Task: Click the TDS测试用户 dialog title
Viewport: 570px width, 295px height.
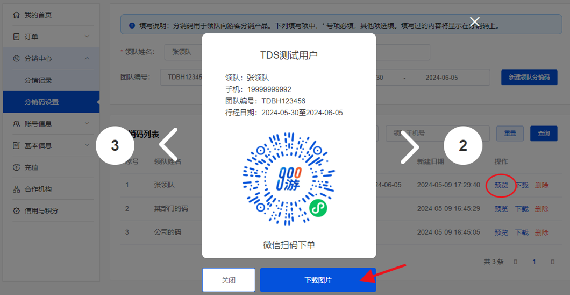Action: coord(289,55)
